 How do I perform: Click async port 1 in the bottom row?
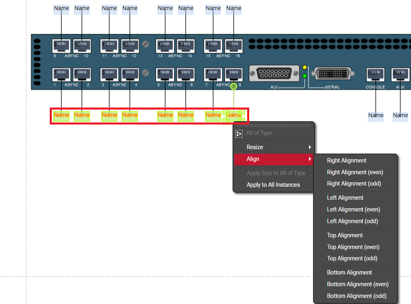(61, 75)
